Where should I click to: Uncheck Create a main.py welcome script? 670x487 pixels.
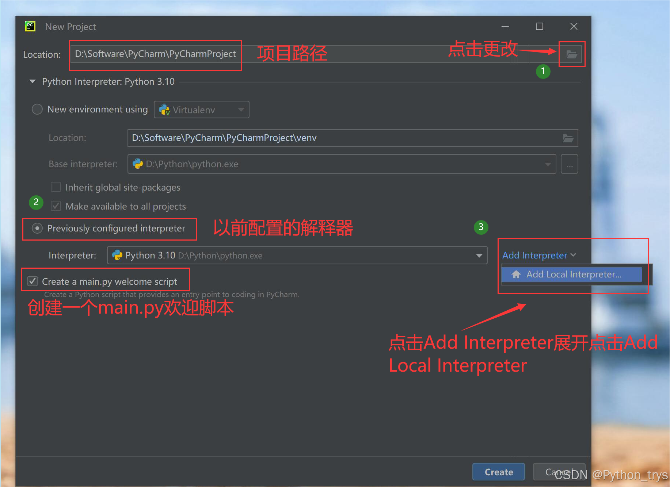(x=33, y=281)
